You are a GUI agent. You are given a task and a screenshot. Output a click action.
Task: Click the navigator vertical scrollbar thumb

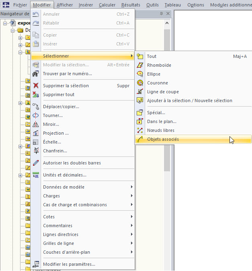pos(167,100)
